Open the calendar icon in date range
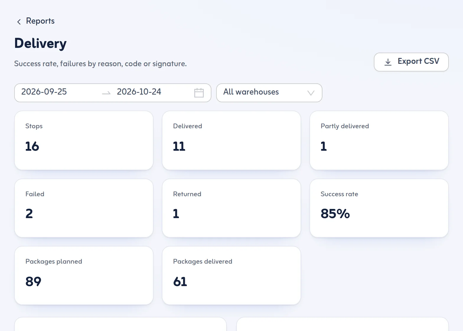The width and height of the screenshot is (463, 331). coord(199,93)
